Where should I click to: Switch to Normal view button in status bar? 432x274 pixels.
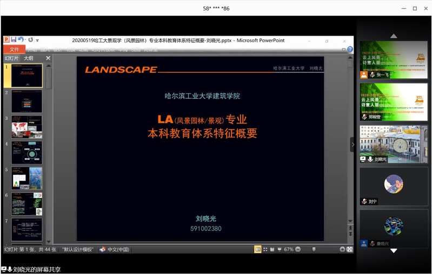257,249
